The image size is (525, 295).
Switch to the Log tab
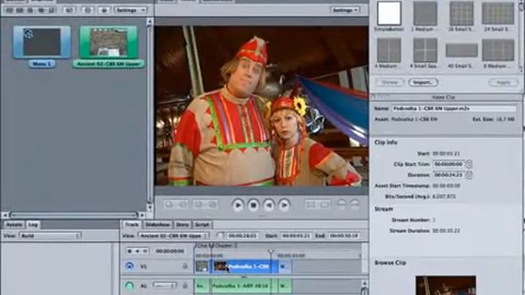(x=33, y=225)
